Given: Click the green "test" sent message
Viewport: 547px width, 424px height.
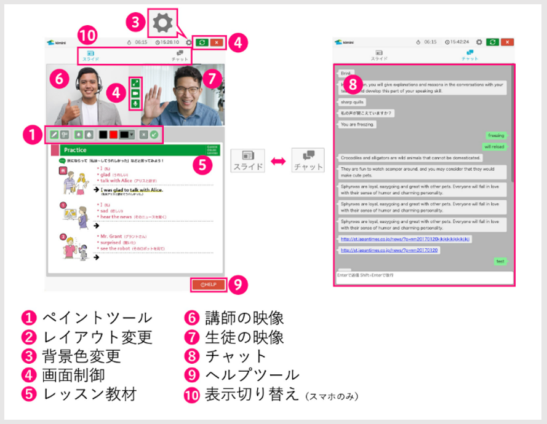Looking at the screenshot, I should [x=501, y=261].
